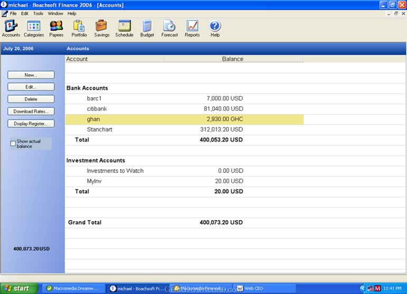This screenshot has width=407, height=294.
Task: Click the Bank Accounts group heading
Action: click(87, 88)
